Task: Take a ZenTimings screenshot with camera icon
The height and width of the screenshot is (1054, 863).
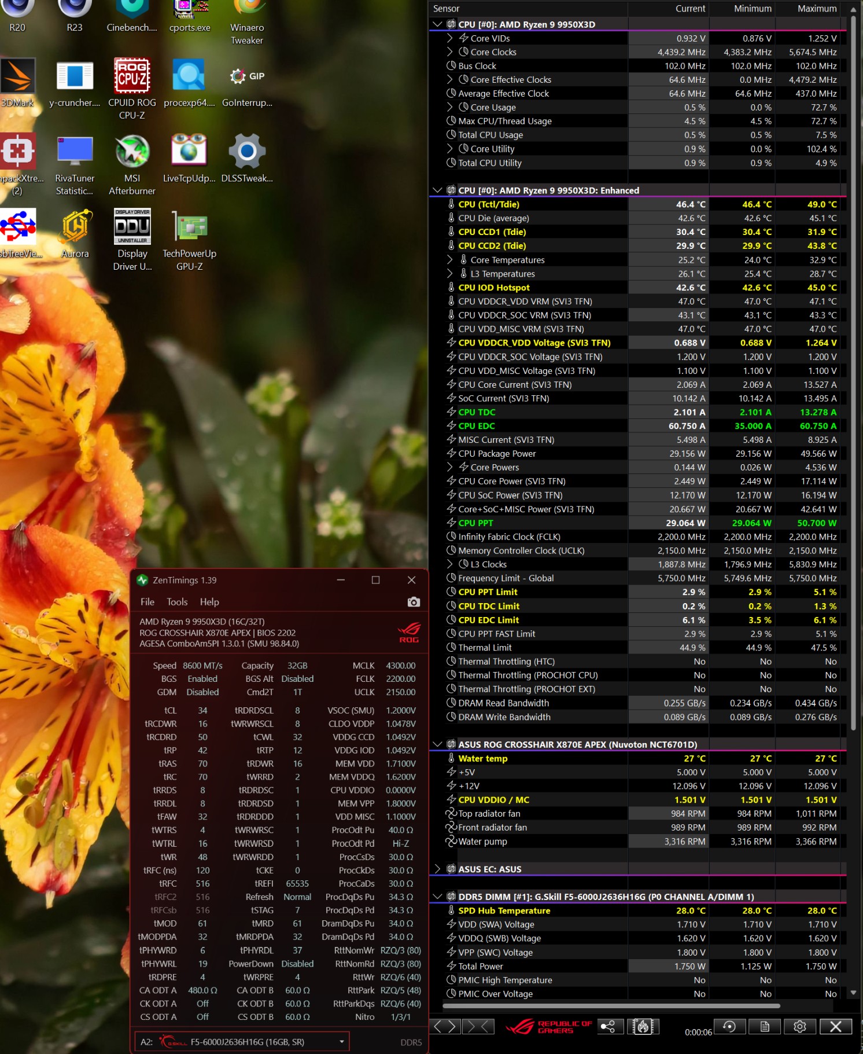Action: pos(414,602)
